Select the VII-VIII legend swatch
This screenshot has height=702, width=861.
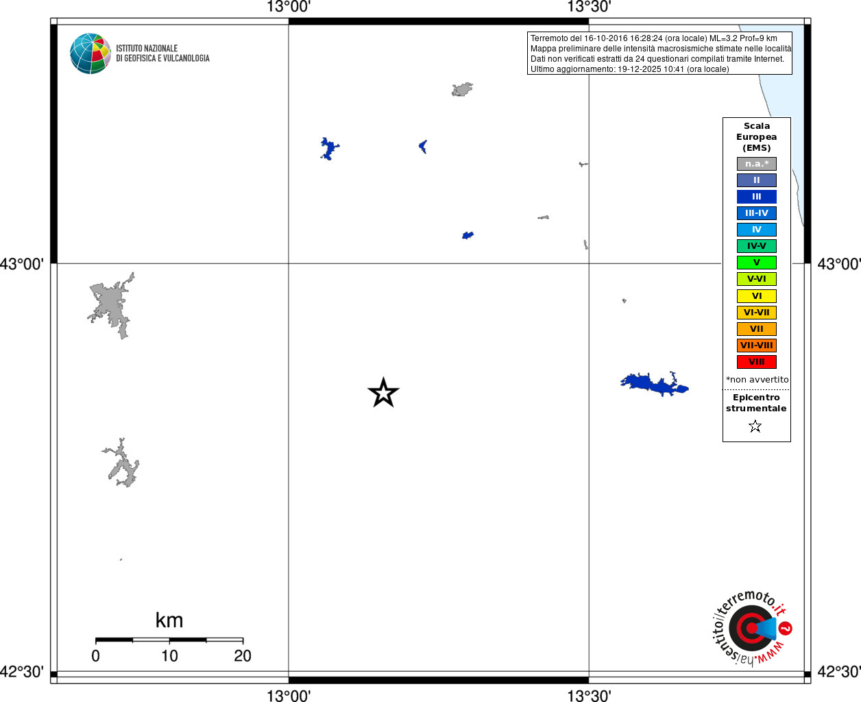[x=757, y=346]
